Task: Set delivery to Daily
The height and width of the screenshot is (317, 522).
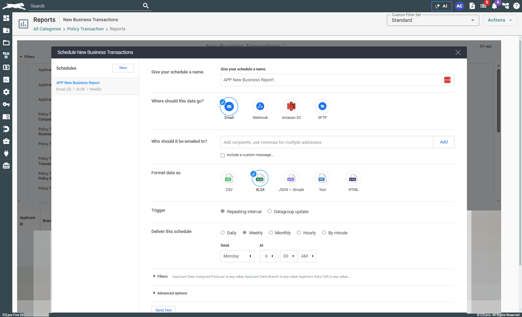Action: point(223,233)
